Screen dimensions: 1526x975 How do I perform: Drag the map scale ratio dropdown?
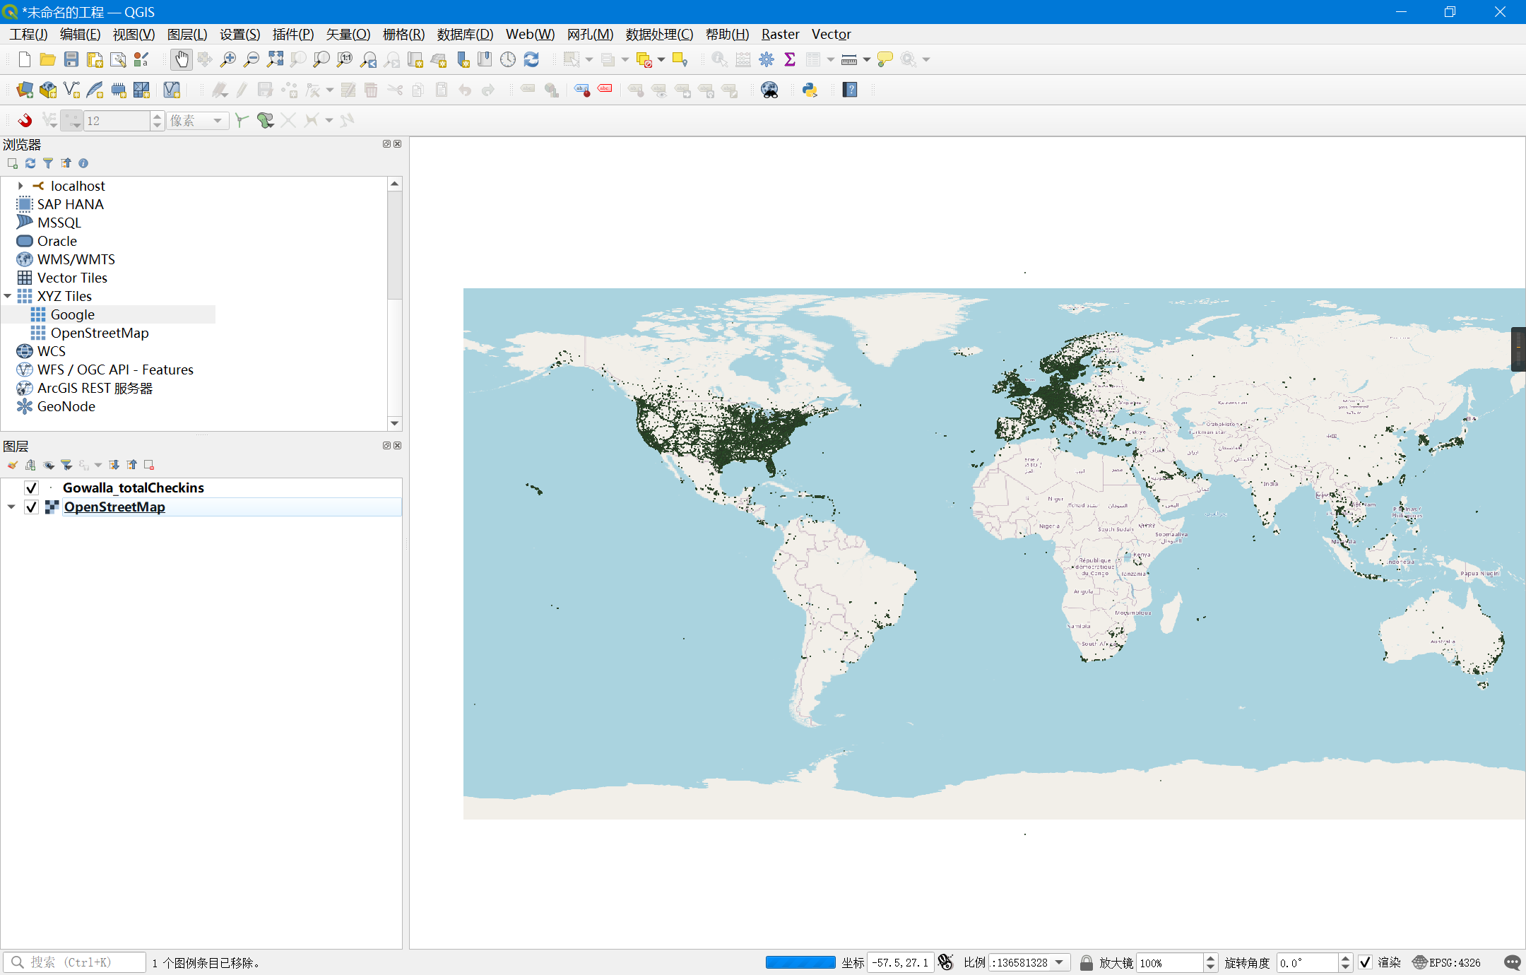click(x=1063, y=963)
